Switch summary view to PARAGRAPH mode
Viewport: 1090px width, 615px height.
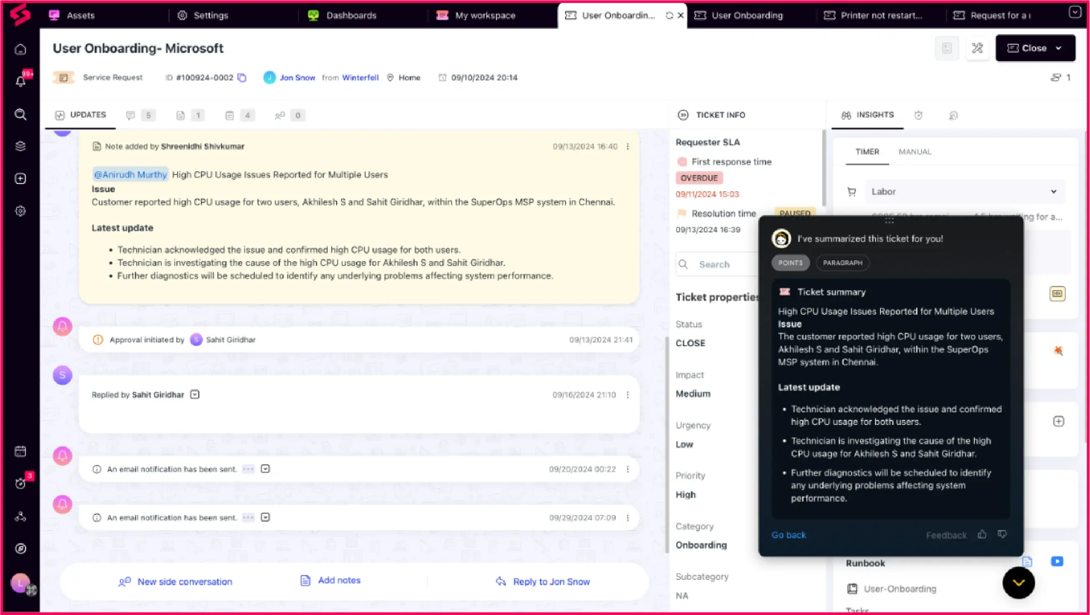pyautogui.click(x=842, y=262)
